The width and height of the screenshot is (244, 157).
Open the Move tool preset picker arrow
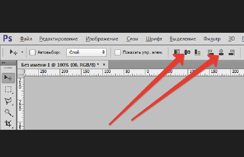[22, 52]
